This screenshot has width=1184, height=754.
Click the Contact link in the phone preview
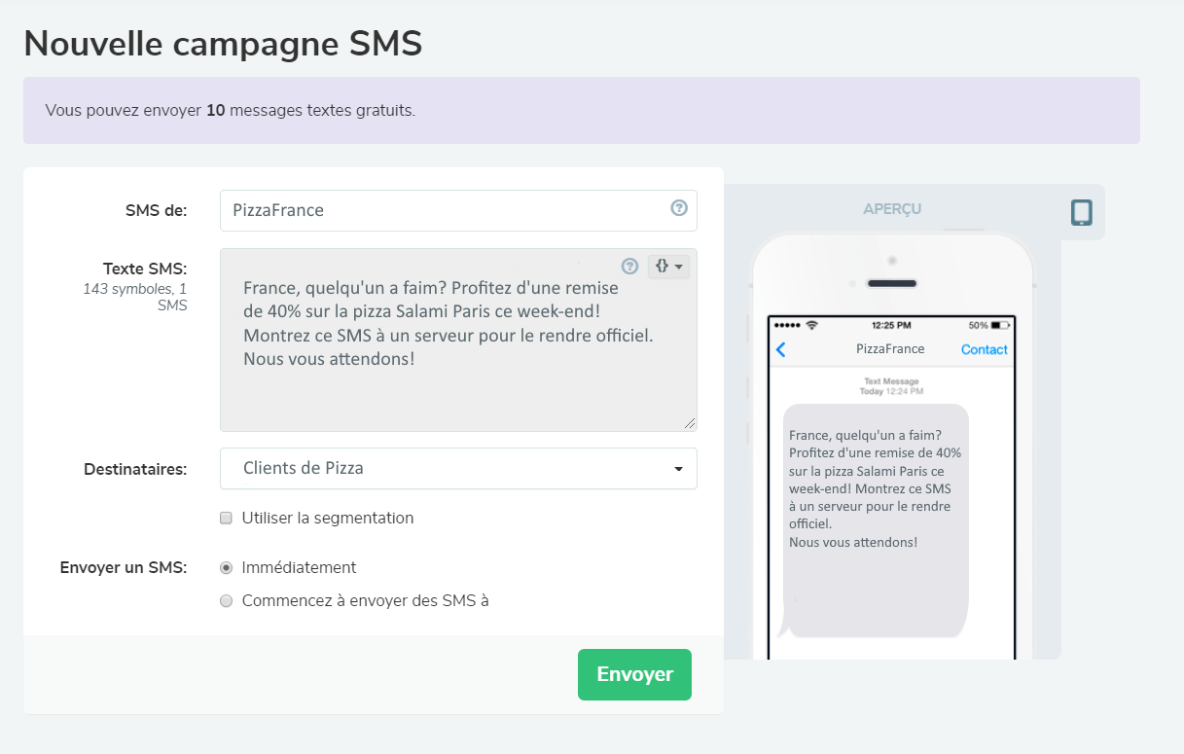coord(984,349)
